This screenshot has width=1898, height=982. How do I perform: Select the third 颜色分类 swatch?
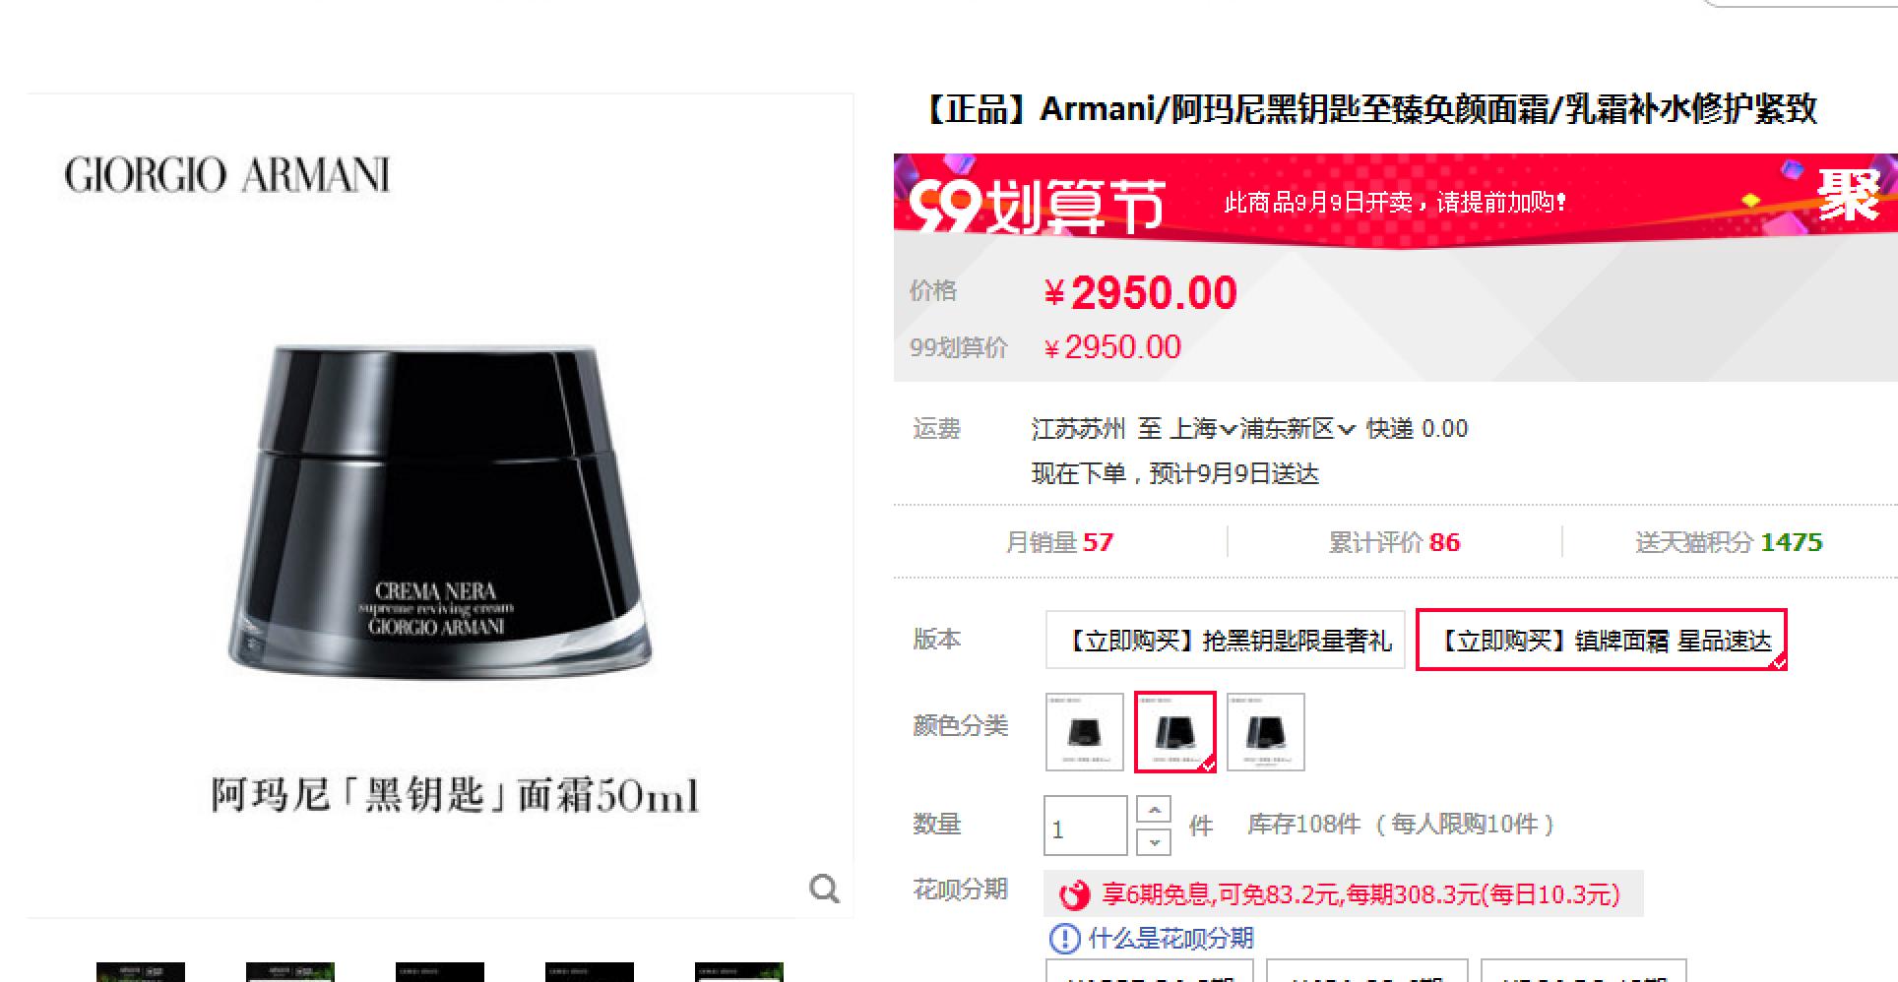click(1266, 732)
